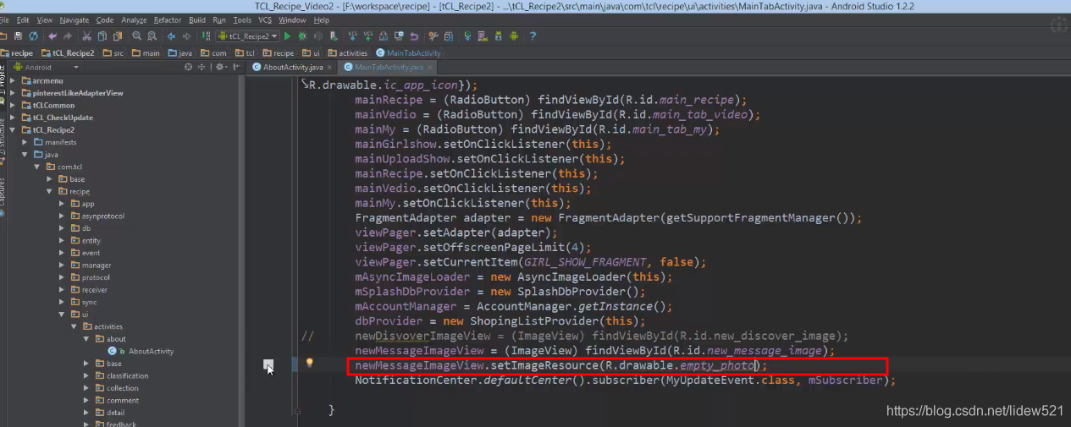1071x427 pixels.
Task: Select AboutActivity class in project tree
Action: coord(141,351)
